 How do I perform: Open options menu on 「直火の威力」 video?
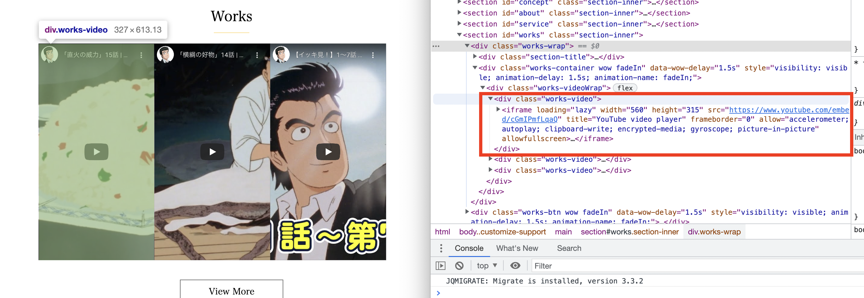(x=142, y=55)
